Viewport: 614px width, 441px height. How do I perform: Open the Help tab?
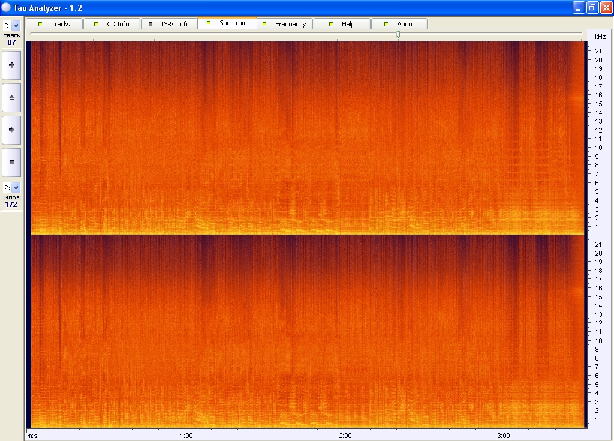pyautogui.click(x=342, y=24)
